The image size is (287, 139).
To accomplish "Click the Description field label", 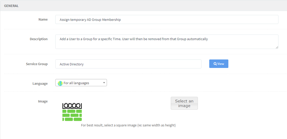I will point(39,39).
